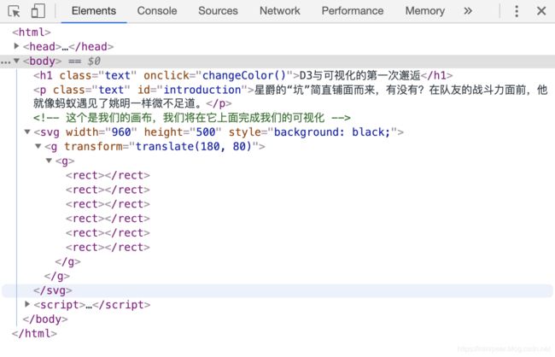Open DevTools three-dot customize menu
Image resolution: width=555 pixels, height=357 pixels.
coord(517,11)
